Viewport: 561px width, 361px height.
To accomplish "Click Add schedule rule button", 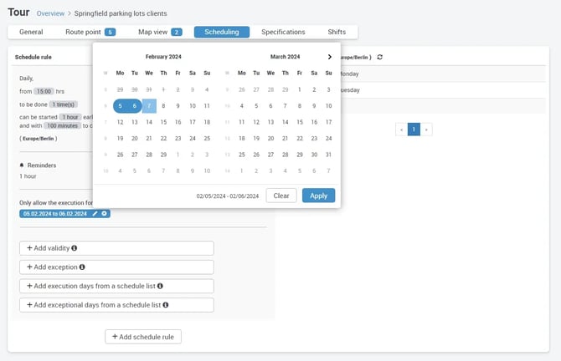I will (x=143, y=337).
